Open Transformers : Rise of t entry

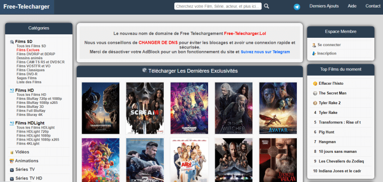tap(340, 123)
